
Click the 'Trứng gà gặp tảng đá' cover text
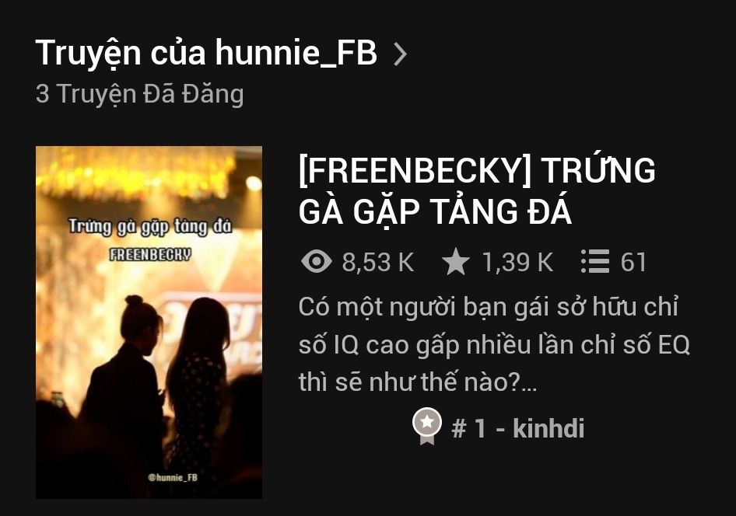[150, 226]
